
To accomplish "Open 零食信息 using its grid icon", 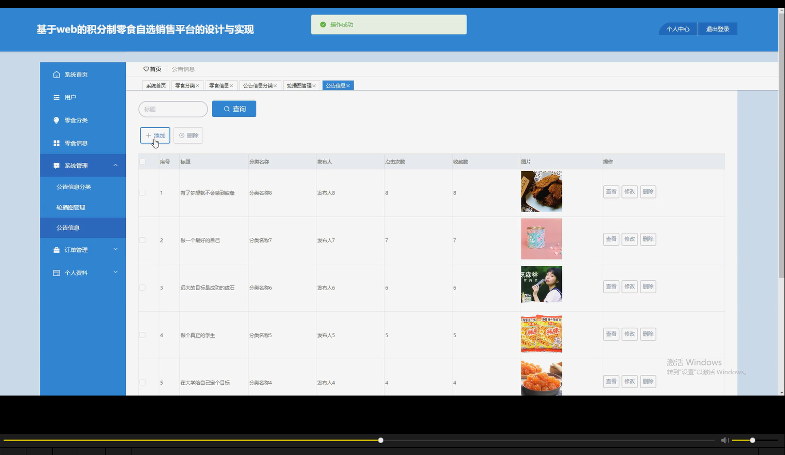I will (56, 143).
